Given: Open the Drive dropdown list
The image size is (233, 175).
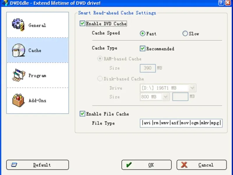Looking at the screenshot, I should click(192, 88).
